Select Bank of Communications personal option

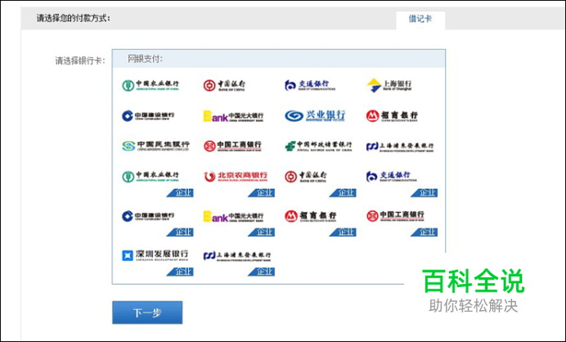(310, 85)
